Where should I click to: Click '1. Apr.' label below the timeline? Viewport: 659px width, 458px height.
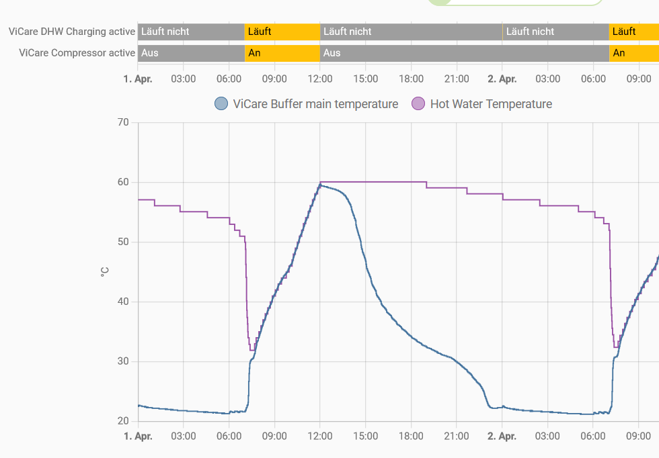(138, 79)
